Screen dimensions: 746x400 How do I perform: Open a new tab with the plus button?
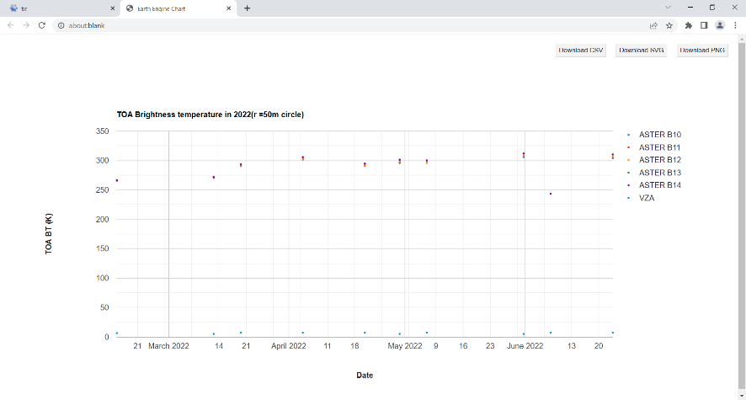click(247, 8)
